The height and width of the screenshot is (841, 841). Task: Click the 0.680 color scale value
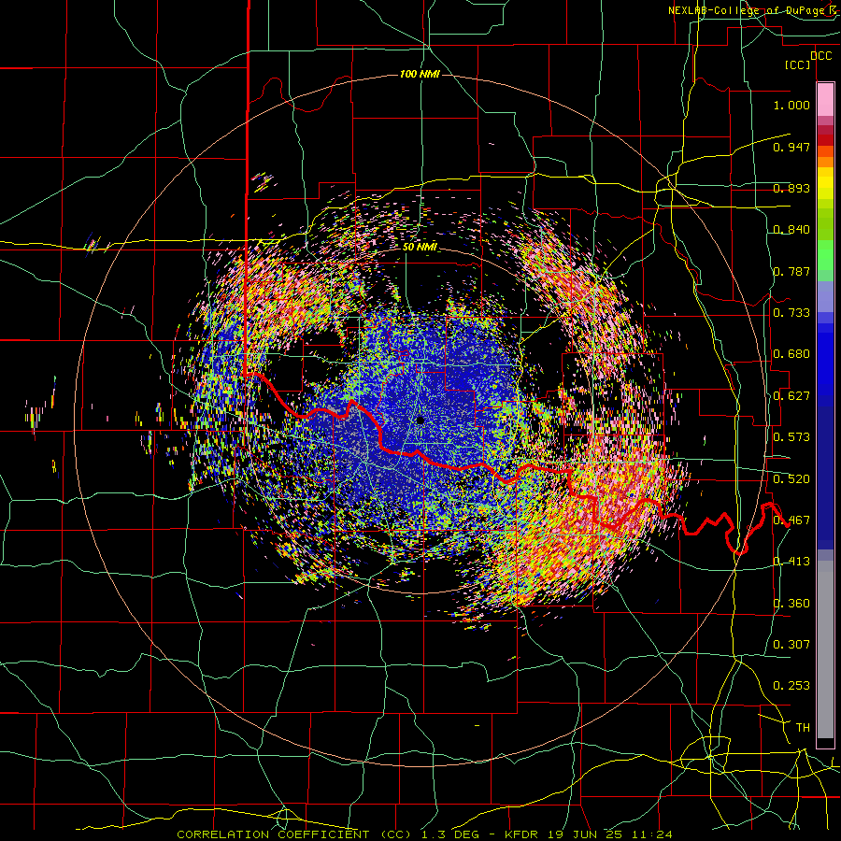pos(791,354)
